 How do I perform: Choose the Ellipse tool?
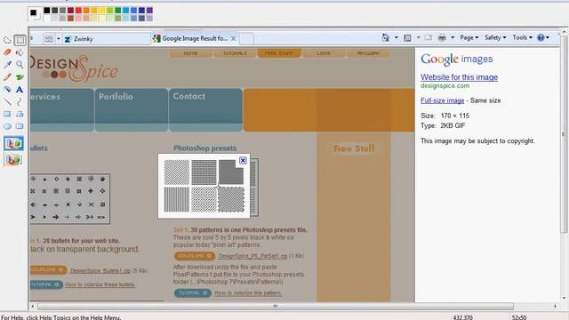click(7, 126)
